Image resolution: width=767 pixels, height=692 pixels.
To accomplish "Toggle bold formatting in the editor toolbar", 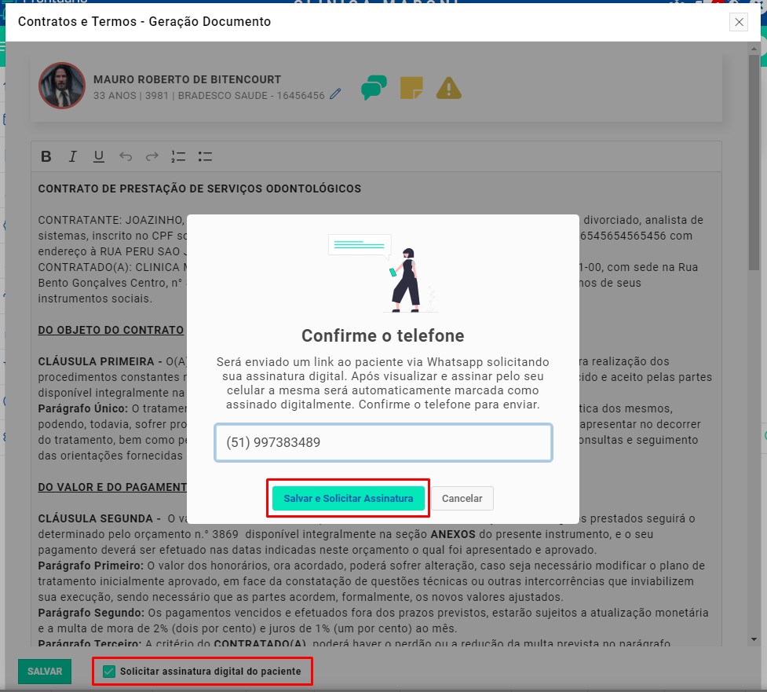I will [x=46, y=156].
